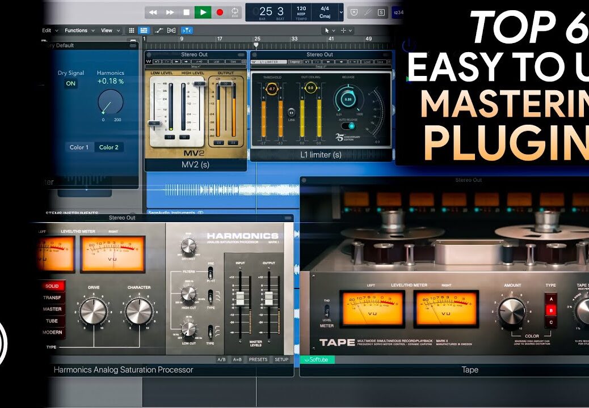The width and height of the screenshot is (589, 408).
Task: Switch to the Color 2 tab
Action: coord(108,147)
